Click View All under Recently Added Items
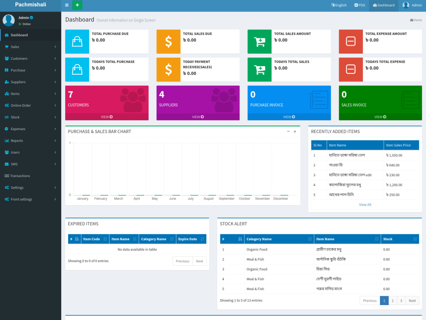 coord(365,205)
